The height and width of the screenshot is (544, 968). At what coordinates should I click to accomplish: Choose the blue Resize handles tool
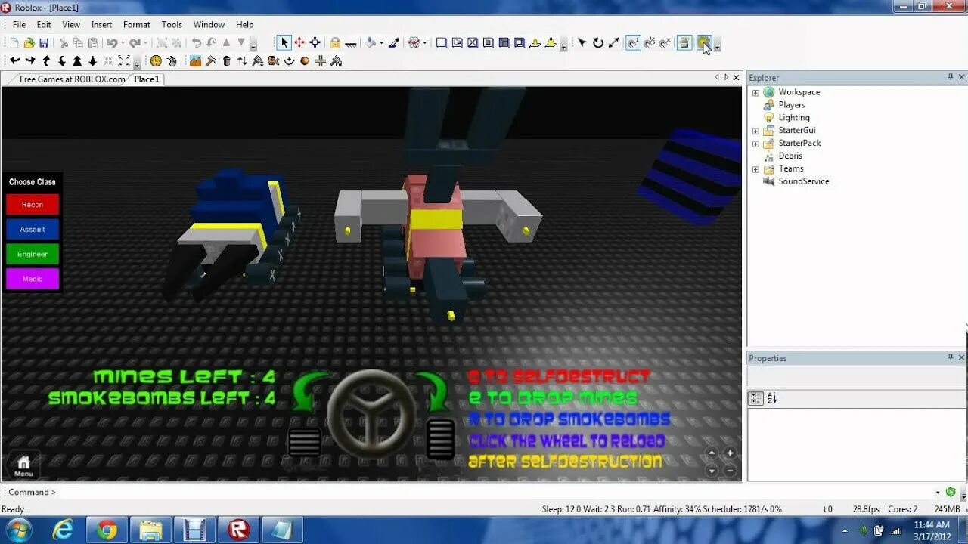click(315, 43)
